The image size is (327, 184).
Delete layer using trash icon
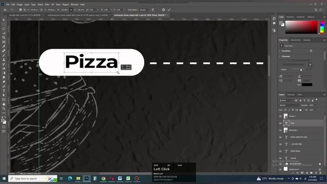[320, 173]
